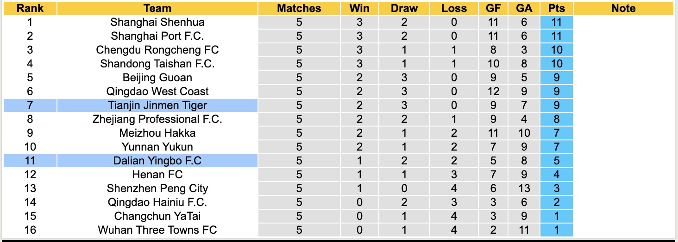Click the GA column header
This screenshot has width=678, height=242.
pos(523,8)
